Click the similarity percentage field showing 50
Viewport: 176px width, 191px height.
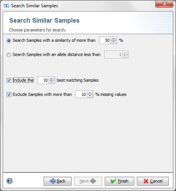(105, 40)
